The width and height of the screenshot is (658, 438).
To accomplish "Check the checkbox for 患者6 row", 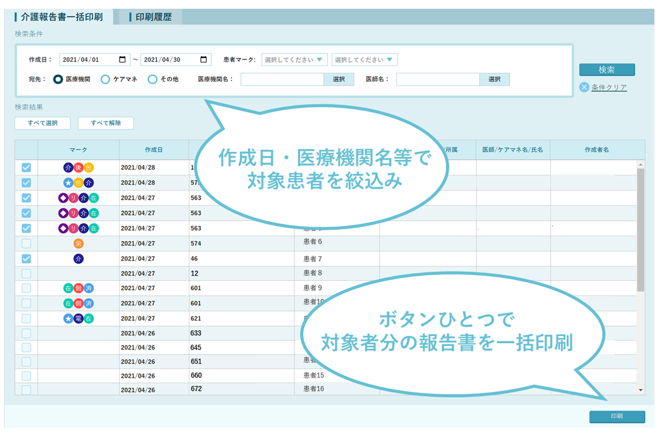I will click(x=26, y=244).
